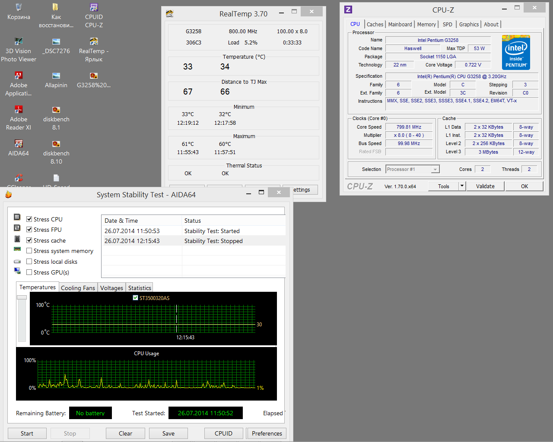Open the Processor #1 selection combo box
Screen dimensions: 553x442
tap(413, 169)
